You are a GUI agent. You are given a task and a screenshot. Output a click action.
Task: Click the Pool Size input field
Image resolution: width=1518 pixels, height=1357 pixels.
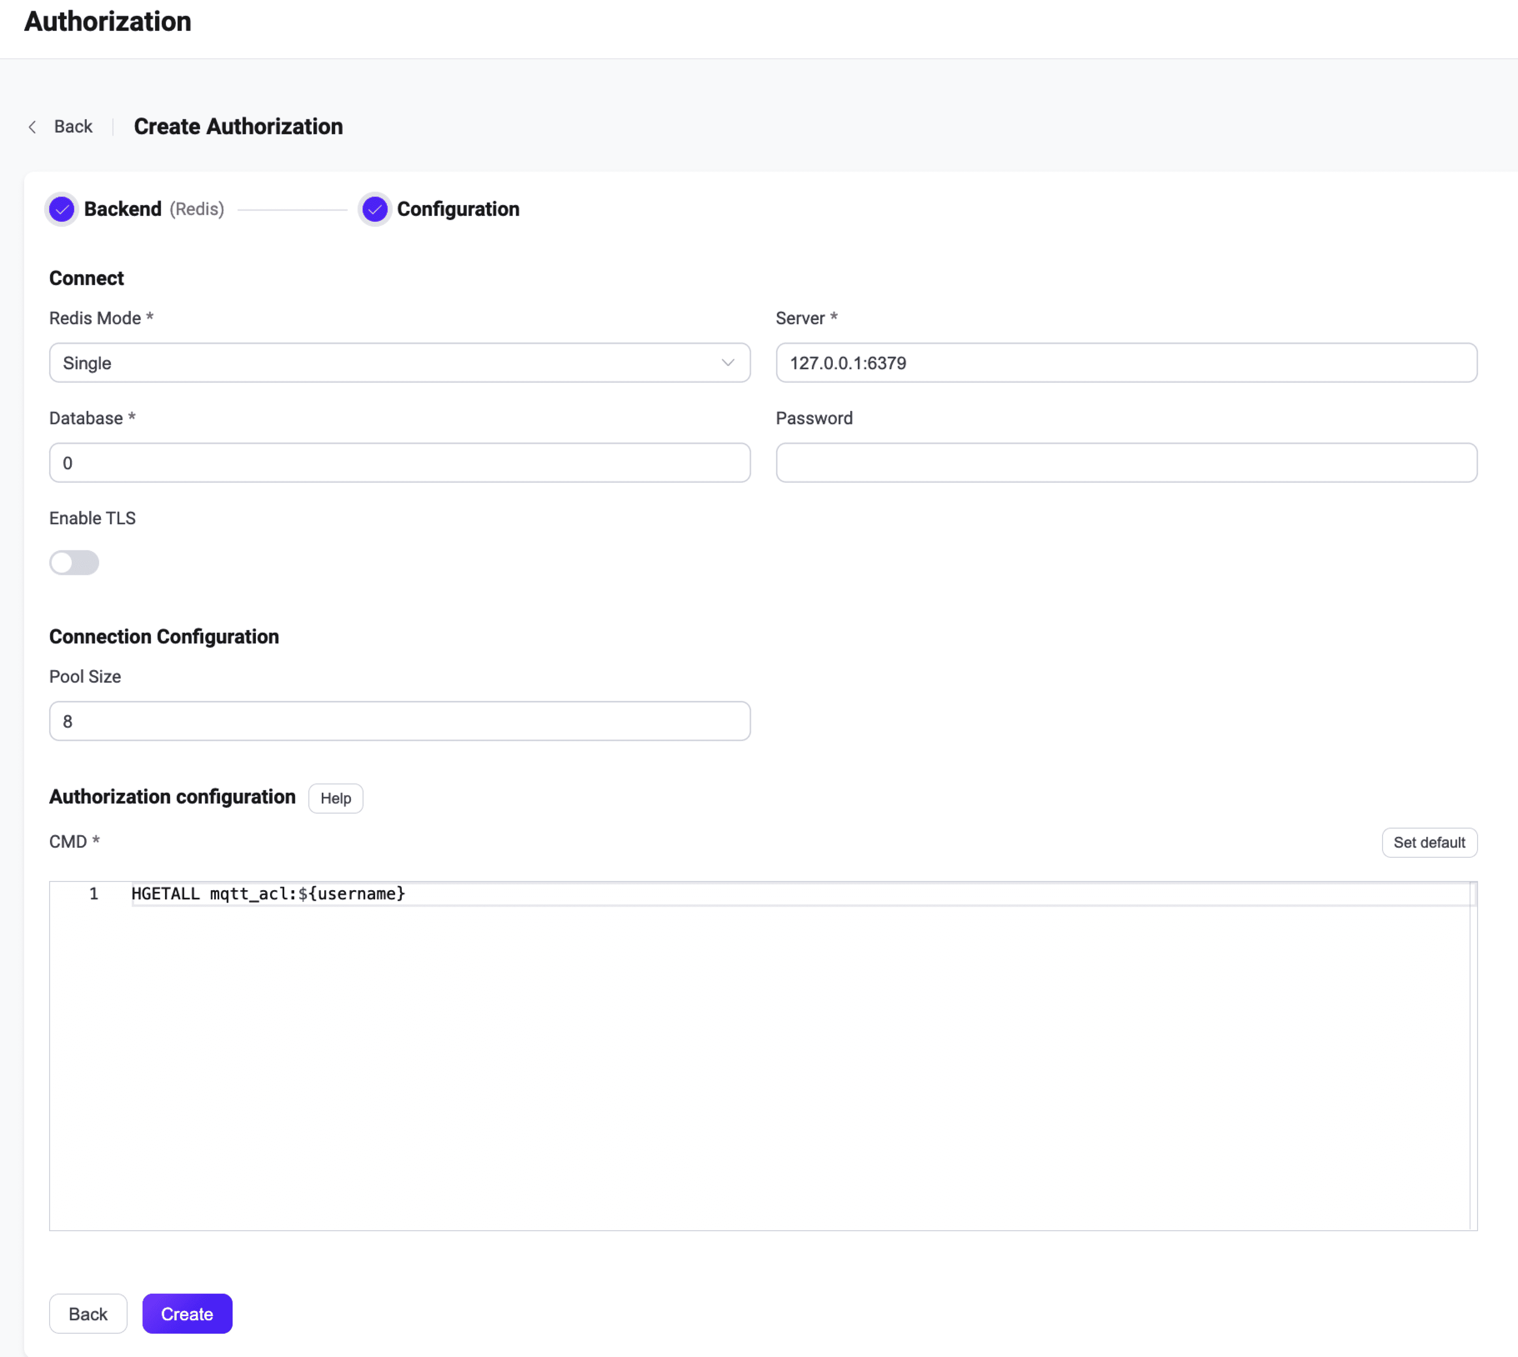click(x=399, y=721)
